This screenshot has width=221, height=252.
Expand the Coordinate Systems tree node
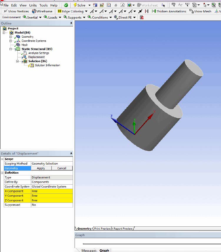(x=11, y=41)
